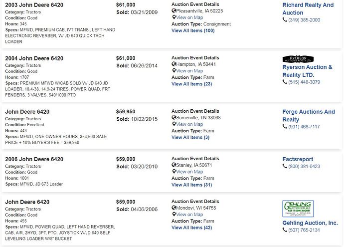Click globe icon next to Somerville, TN
The image size is (344, 247).
174,117
